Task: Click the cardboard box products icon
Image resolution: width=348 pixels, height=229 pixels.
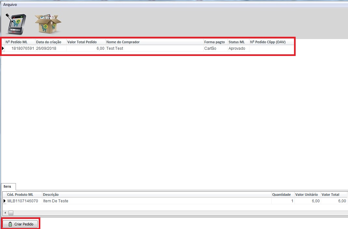Action: click(48, 24)
